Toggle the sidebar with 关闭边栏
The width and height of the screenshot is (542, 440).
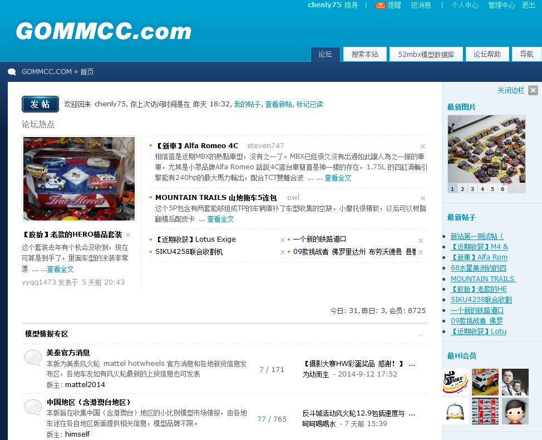coord(510,90)
